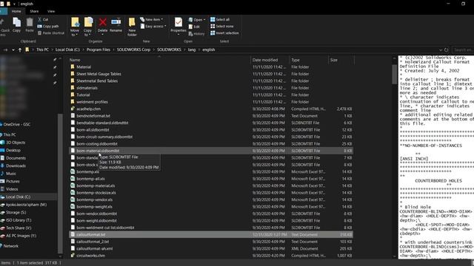Select OneDrive - GSC in navigation pane
The image size is (474, 266).
(16, 124)
